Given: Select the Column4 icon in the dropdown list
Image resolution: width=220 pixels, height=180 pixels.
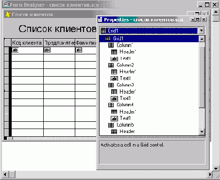Looking at the screenshot, I should pyautogui.click(x=111, y=105).
